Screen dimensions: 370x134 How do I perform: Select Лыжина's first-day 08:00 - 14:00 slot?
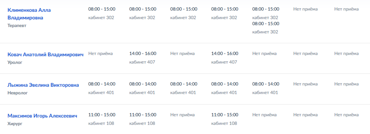point(102,84)
